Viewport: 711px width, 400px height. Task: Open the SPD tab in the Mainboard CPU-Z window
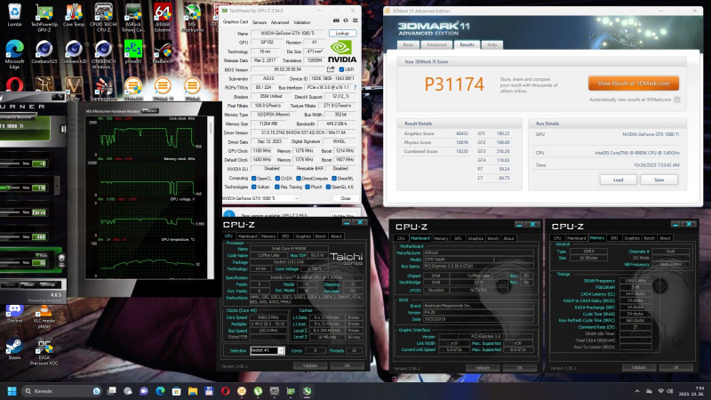click(458, 238)
